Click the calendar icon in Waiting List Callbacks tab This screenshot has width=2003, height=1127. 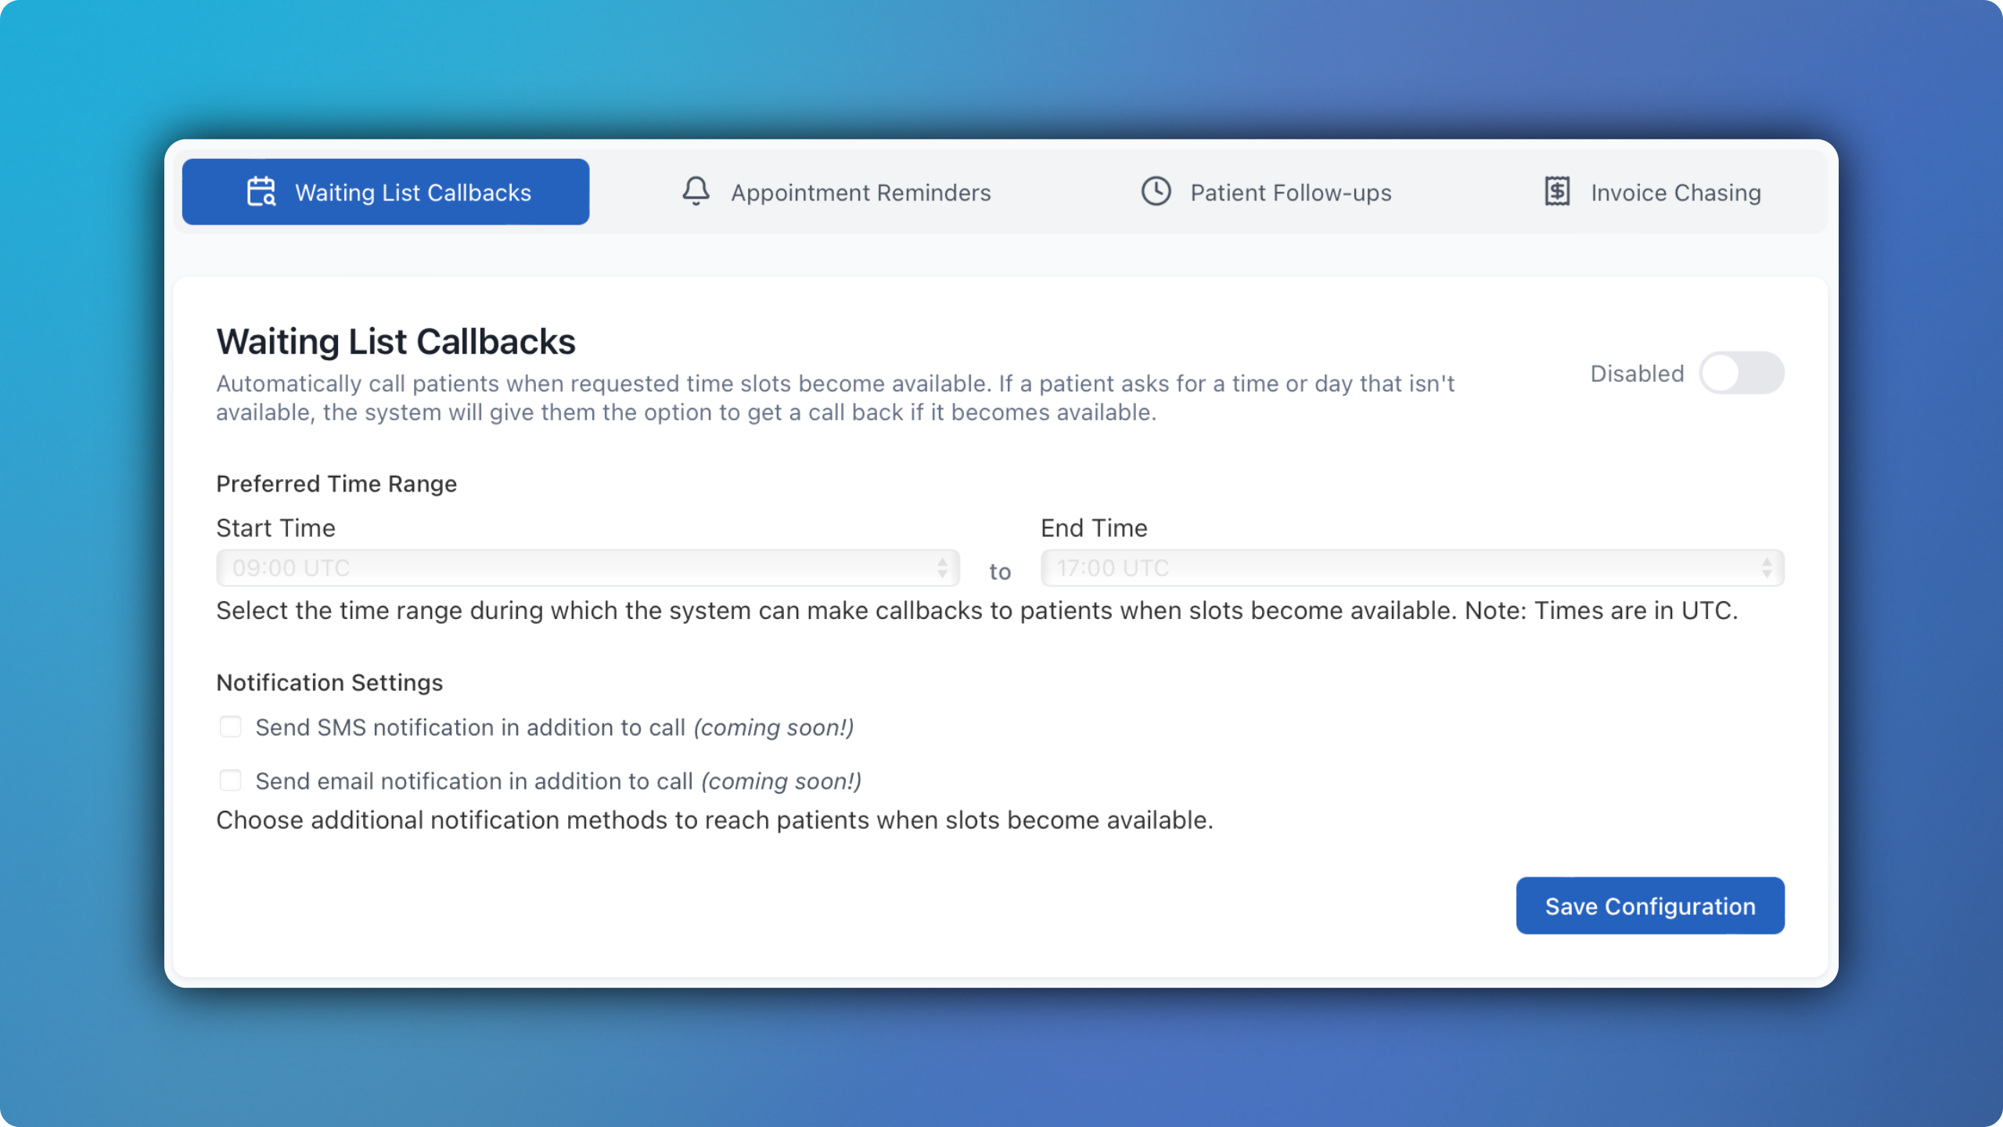coord(261,192)
